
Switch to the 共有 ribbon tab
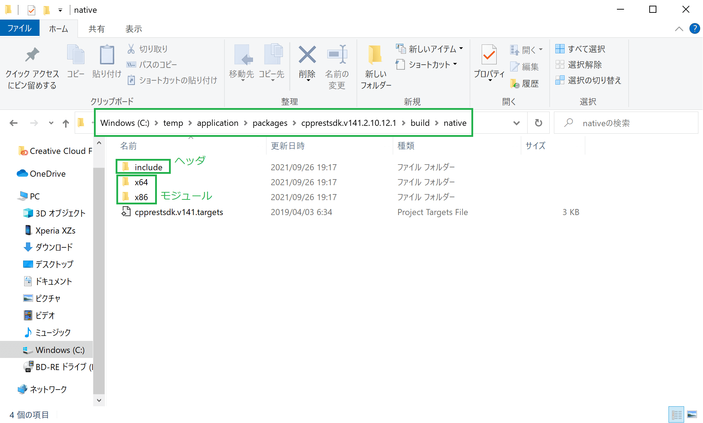[96, 28]
